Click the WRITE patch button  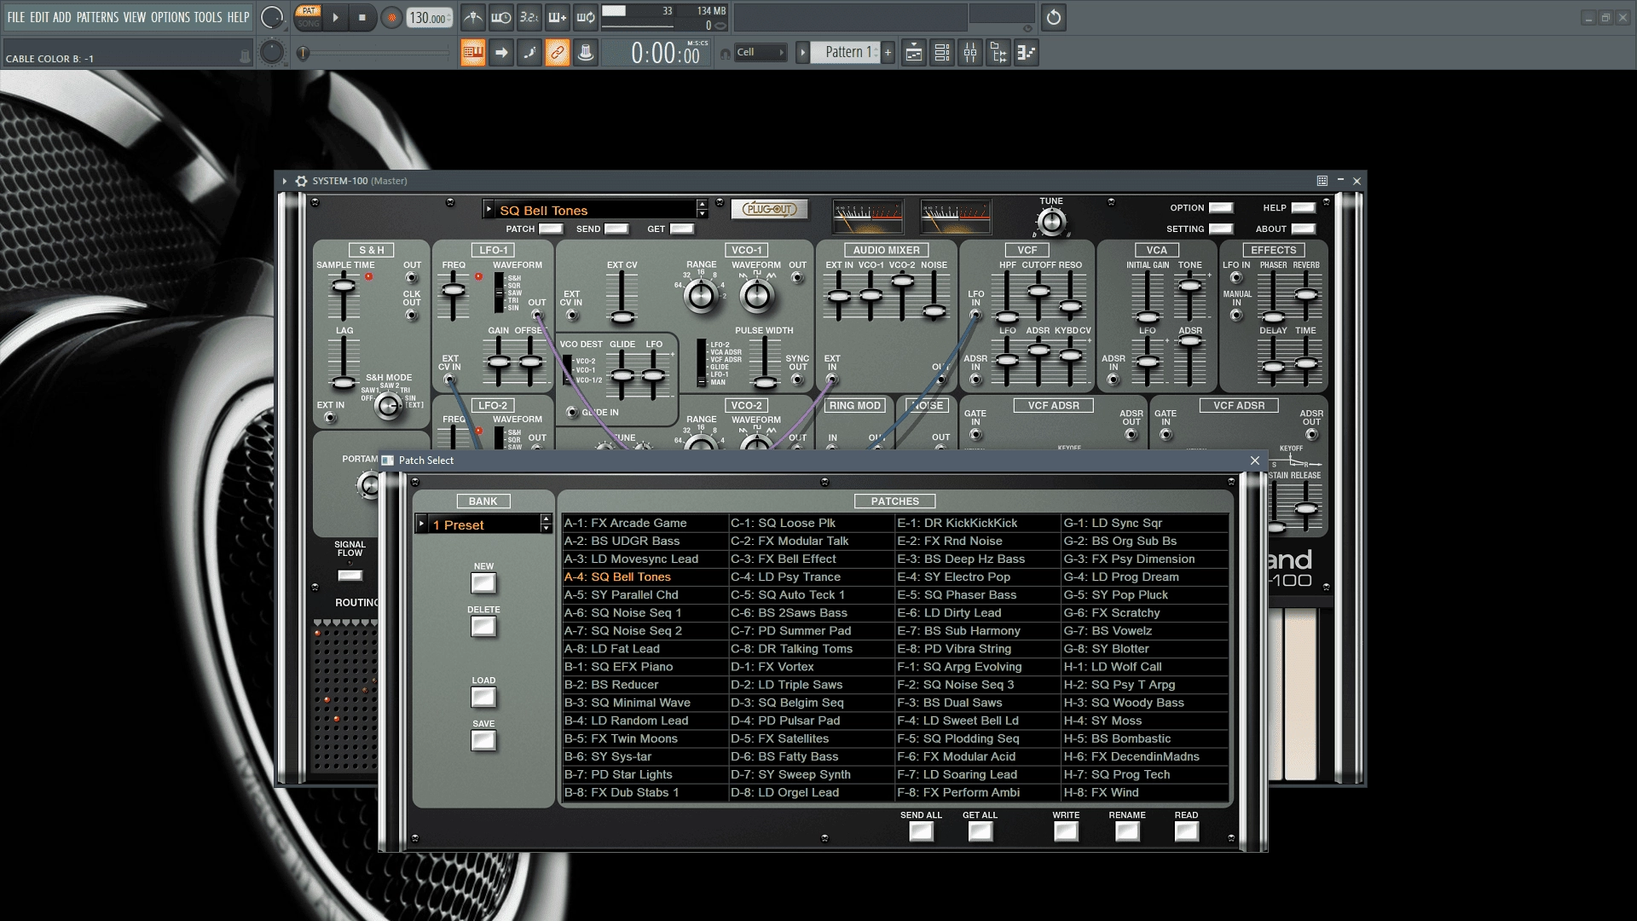point(1066,831)
